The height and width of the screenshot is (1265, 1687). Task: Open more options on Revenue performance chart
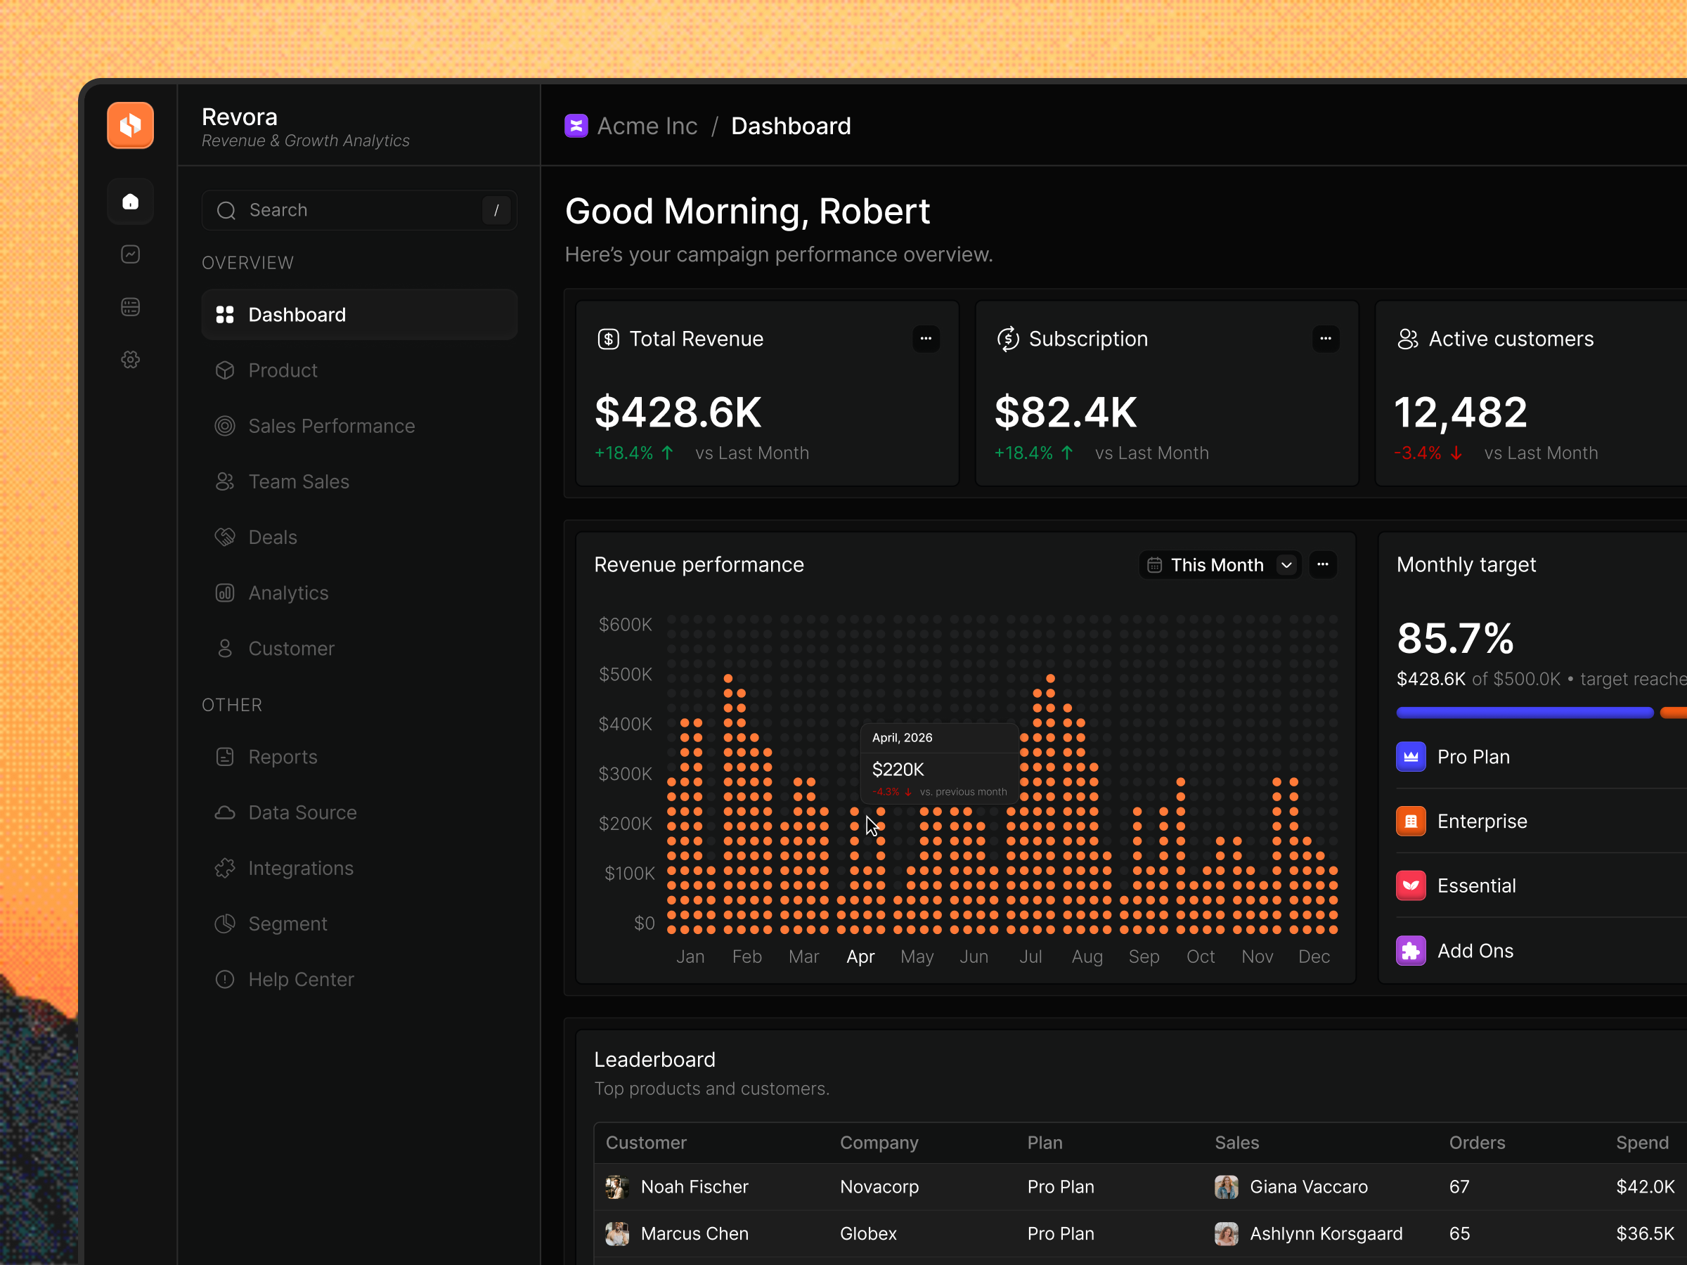pyautogui.click(x=1322, y=565)
